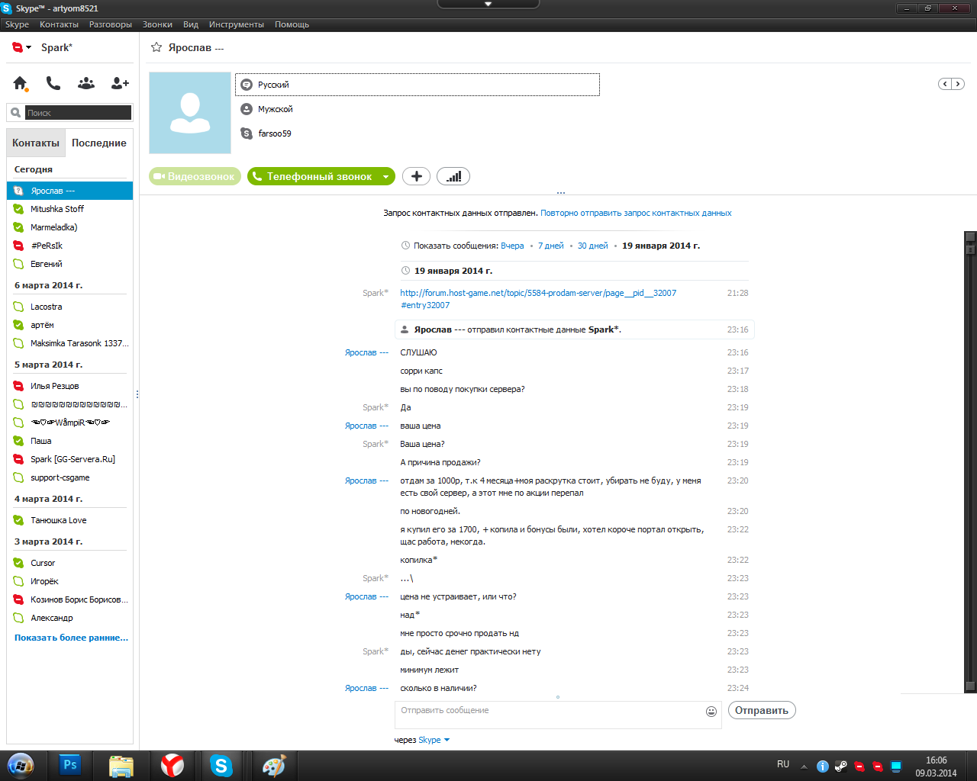Select contact Mitushka Stoff
Screen dimensions: 977x781
(x=70, y=209)
